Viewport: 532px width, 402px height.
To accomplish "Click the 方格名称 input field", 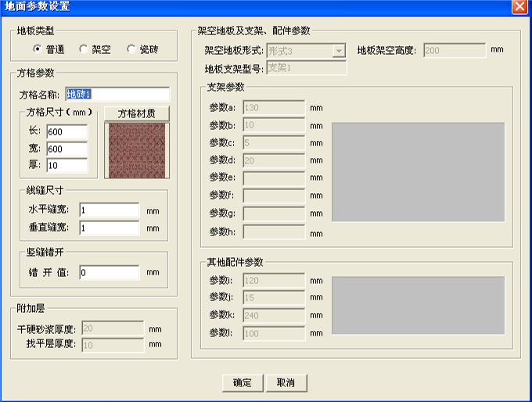I will click(x=117, y=94).
